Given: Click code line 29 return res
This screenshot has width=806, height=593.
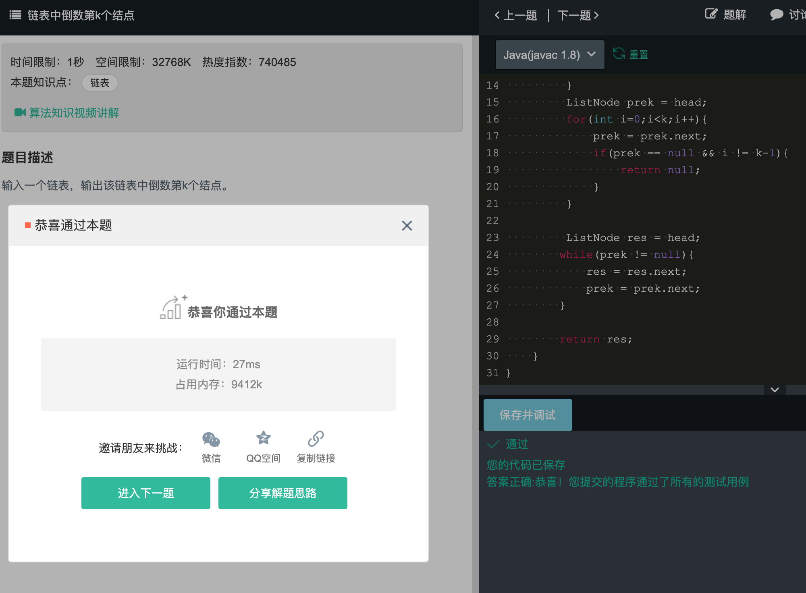Looking at the screenshot, I should click(x=596, y=339).
